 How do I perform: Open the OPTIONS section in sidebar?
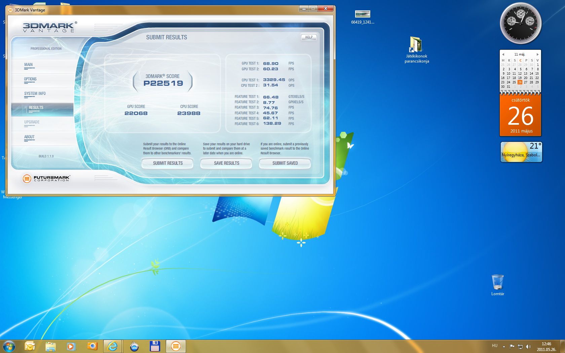tap(42, 81)
